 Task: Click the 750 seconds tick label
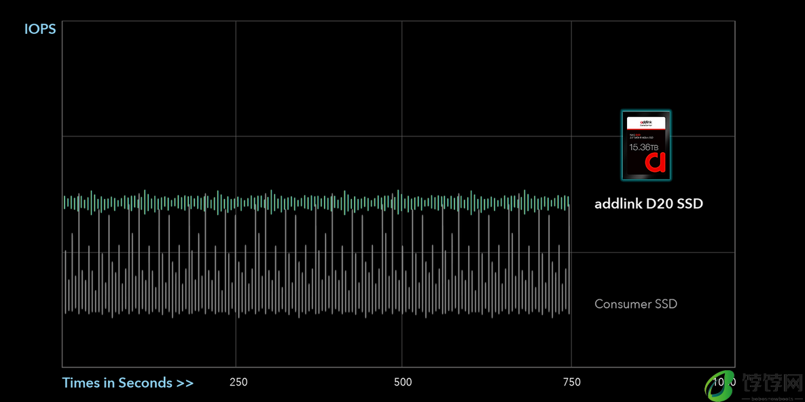click(x=572, y=382)
